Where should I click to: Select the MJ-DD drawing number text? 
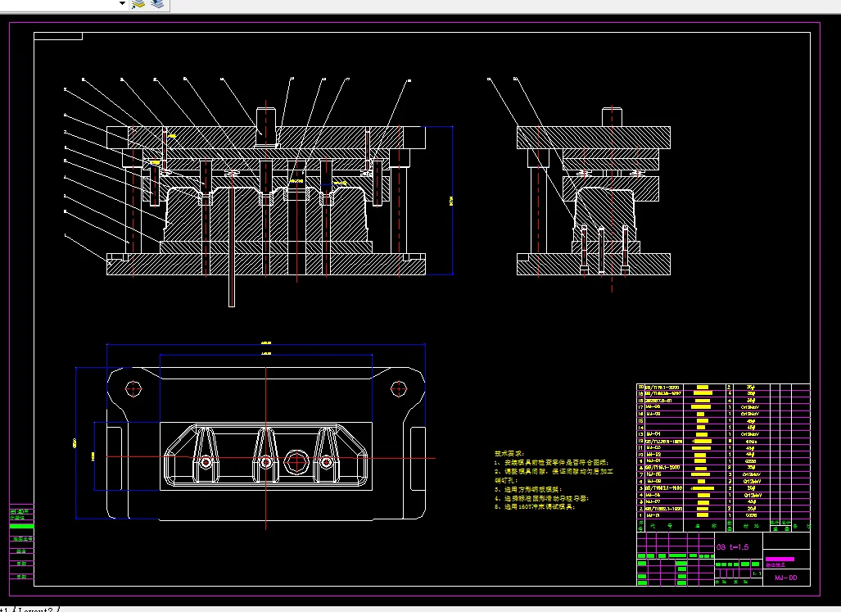tap(786, 578)
